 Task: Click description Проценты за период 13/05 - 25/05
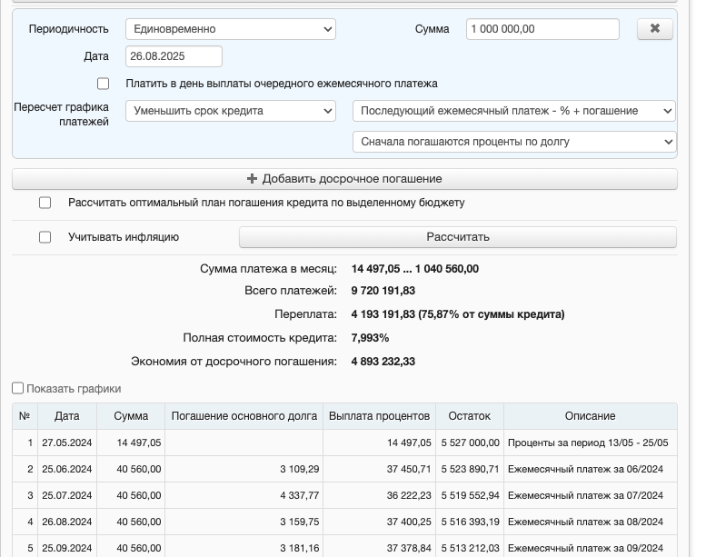pyautogui.click(x=588, y=443)
